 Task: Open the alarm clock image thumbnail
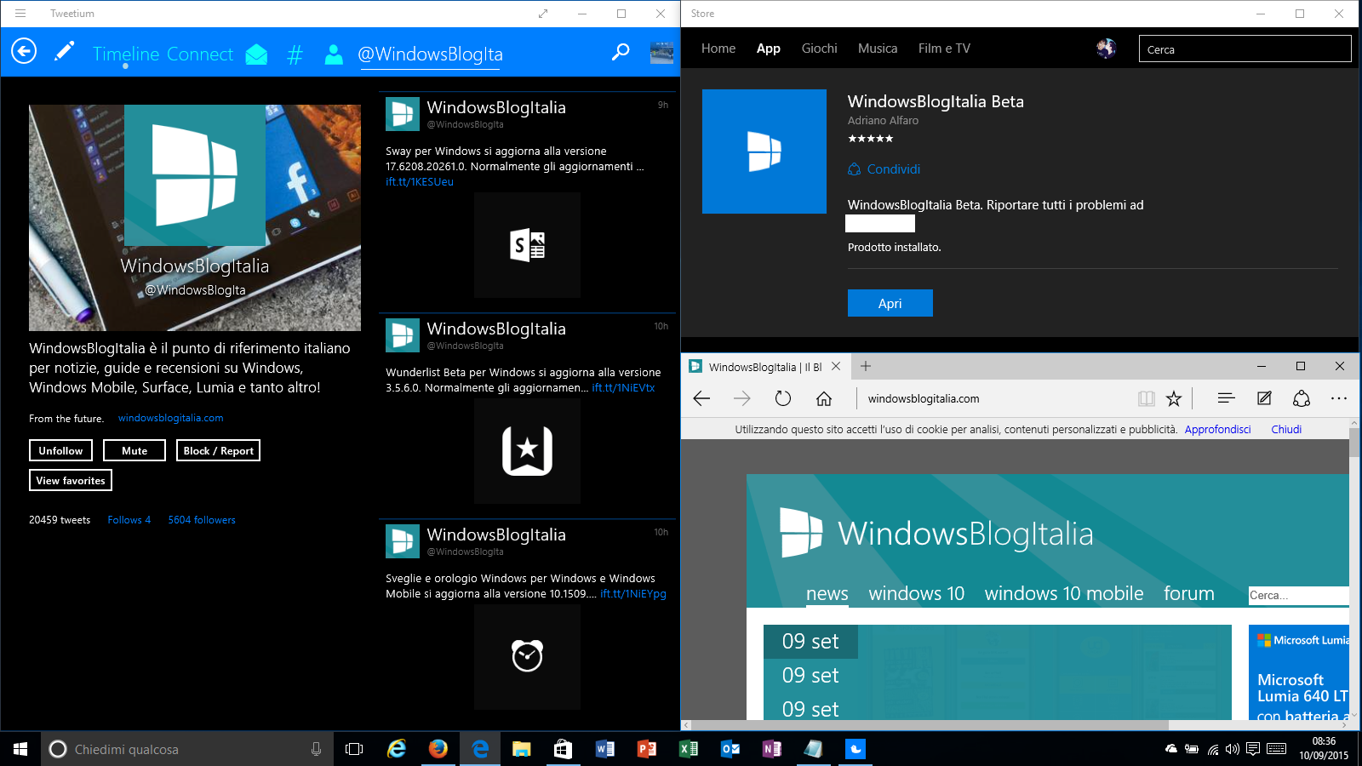(x=527, y=657)
